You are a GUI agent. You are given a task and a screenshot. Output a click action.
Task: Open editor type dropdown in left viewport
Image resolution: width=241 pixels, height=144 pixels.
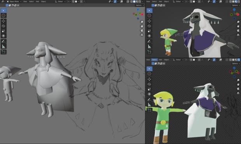pos(3,2)
